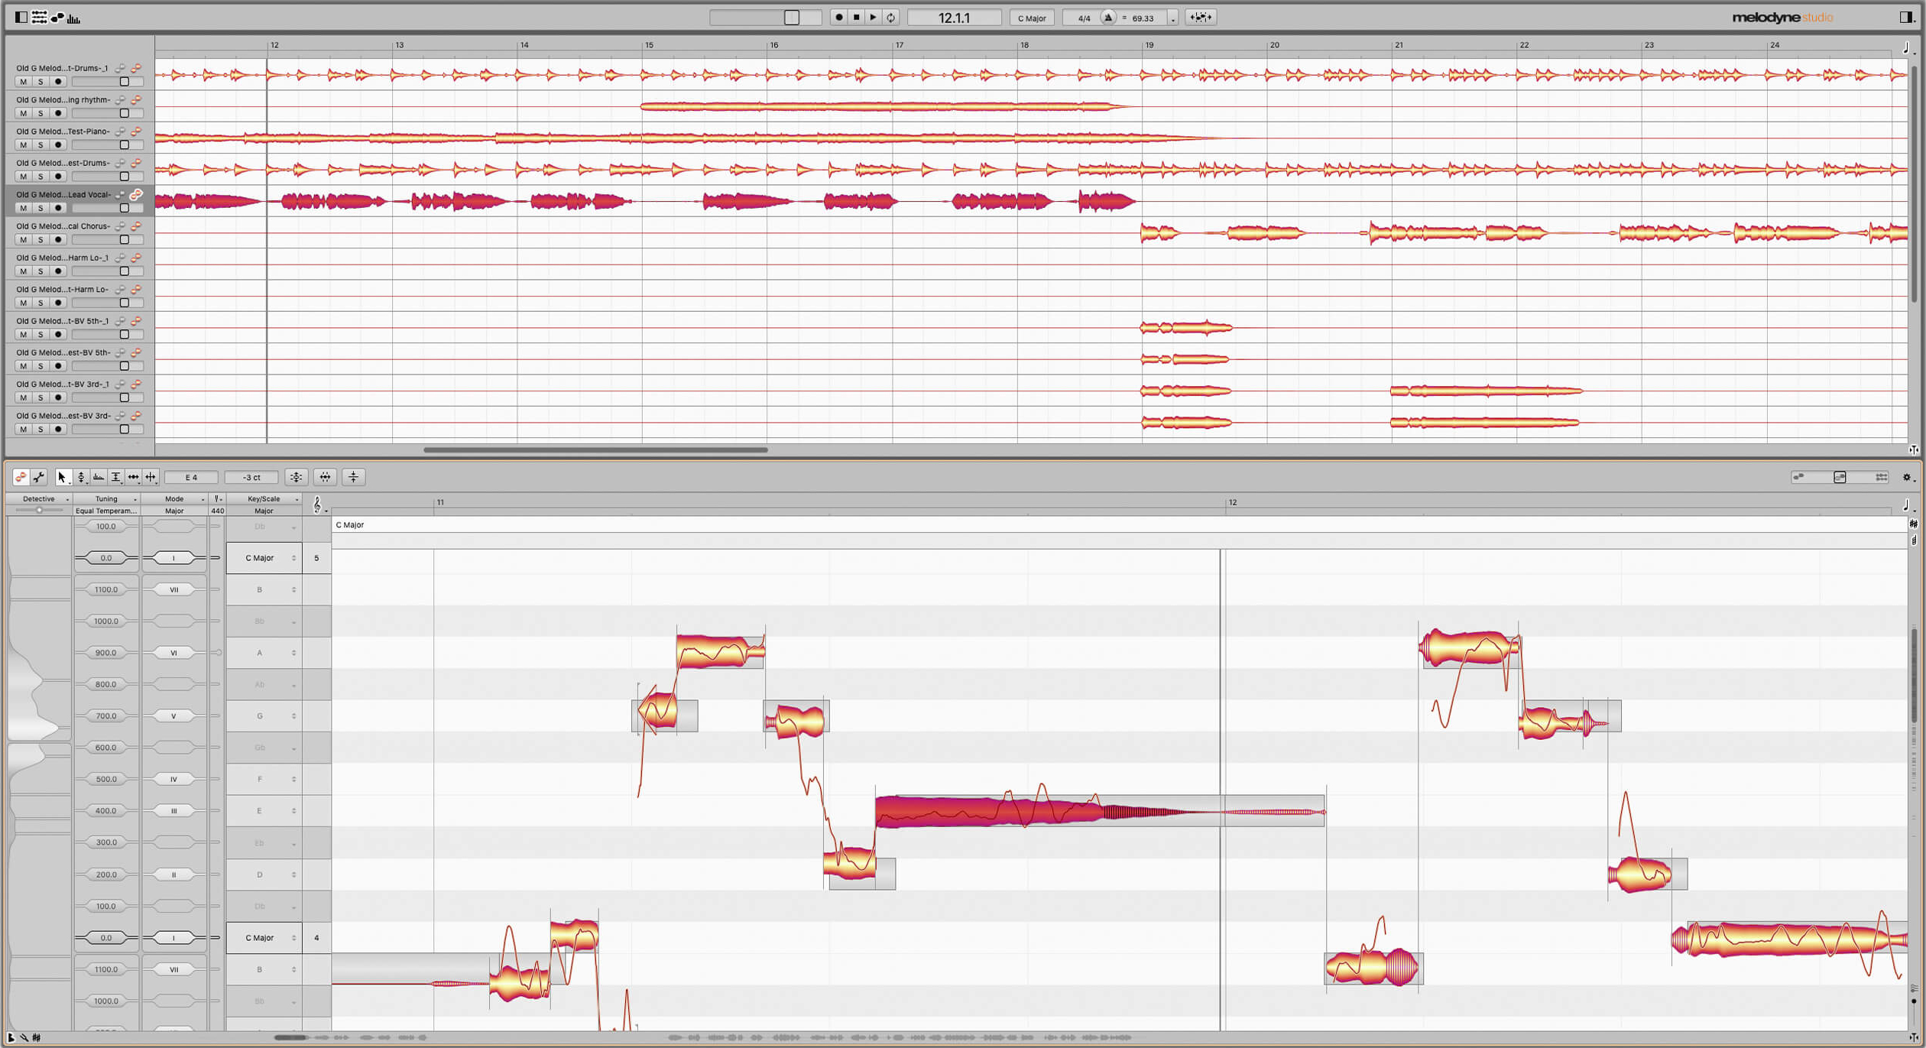Open the Key/Scale dropdown header
The width and height of the screenshot is (1926, 1048).
[x=264, y=499]
